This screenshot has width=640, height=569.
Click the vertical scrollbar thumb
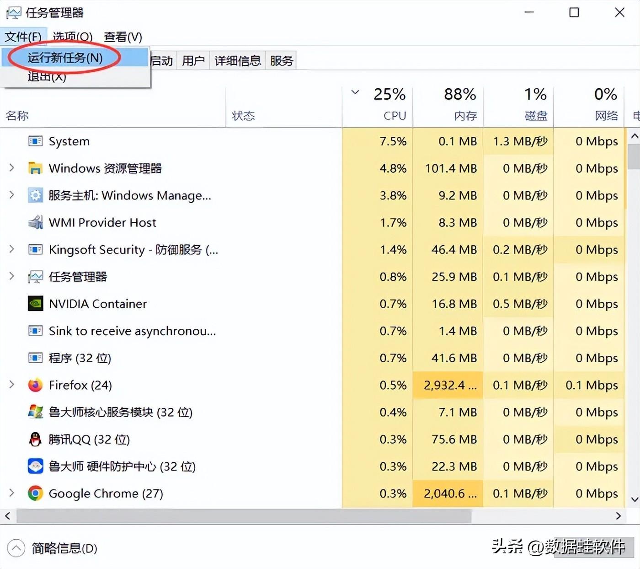[x=634, y=157]
